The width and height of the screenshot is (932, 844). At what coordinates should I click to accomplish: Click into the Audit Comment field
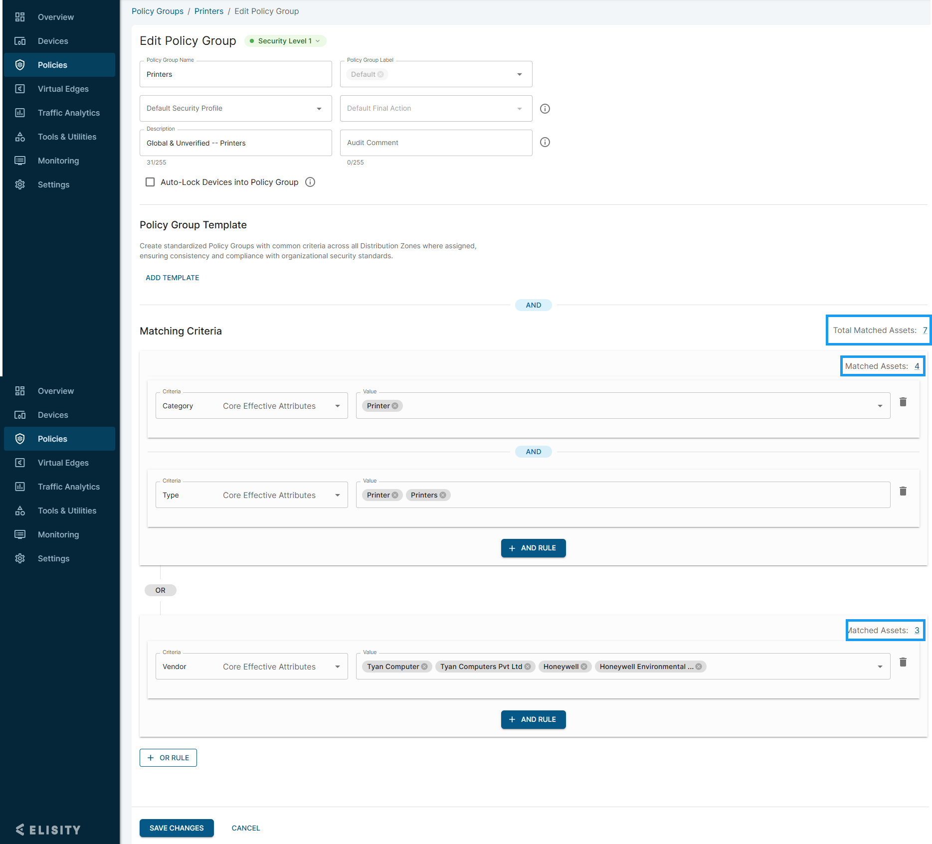pos(436,143)
